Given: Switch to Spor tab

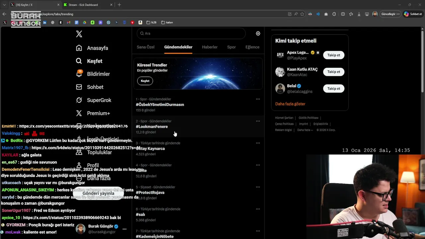Looking at the screenshot, I should (x=231, y=47).
